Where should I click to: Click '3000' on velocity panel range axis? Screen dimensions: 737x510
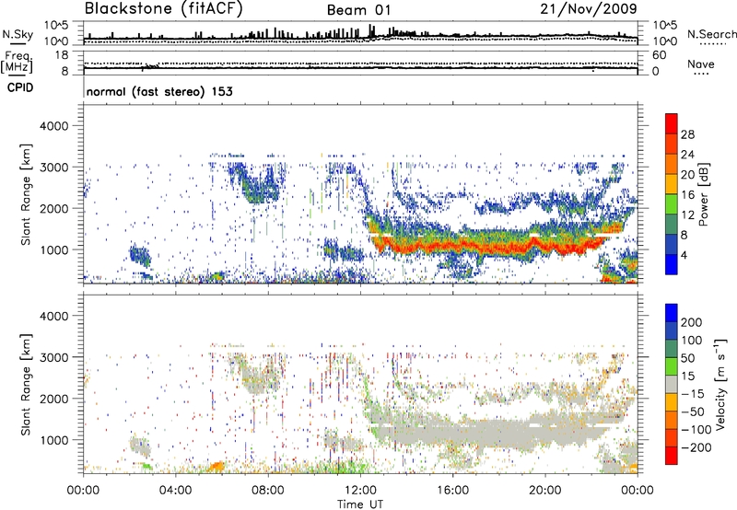pos(53,358)
